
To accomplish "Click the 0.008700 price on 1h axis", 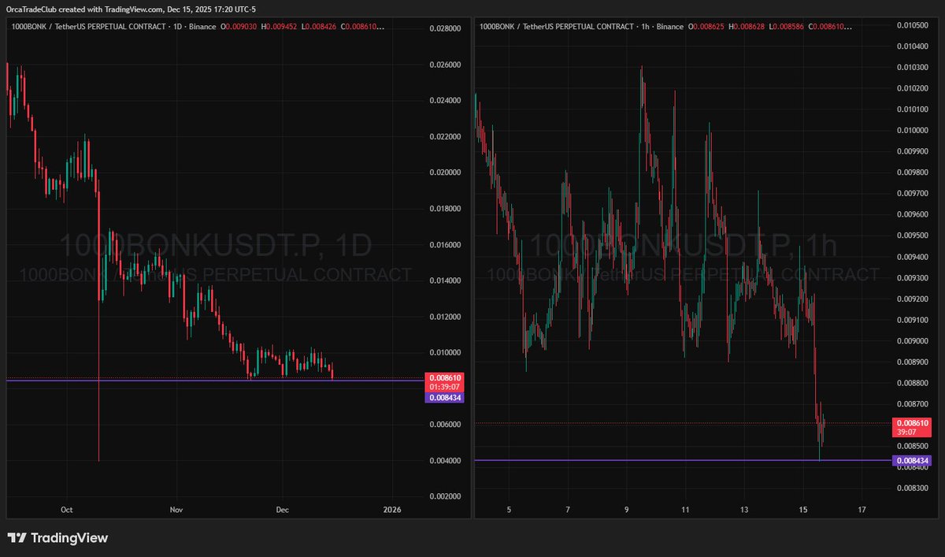I will coord(913,404).
